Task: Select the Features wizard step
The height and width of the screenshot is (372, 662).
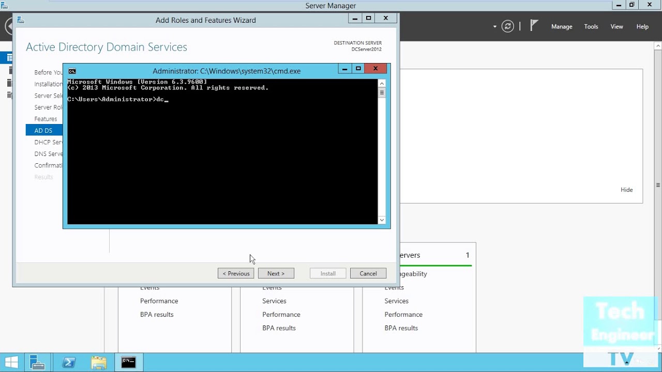Action: tap(46, 119)
